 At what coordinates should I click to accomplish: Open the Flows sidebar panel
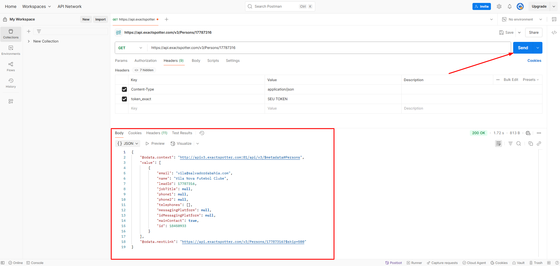11,67
